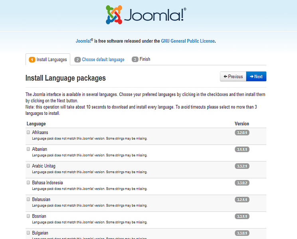Tick the Bulgarian checkbox
297x239 pixels.
[x=28, y=233]
